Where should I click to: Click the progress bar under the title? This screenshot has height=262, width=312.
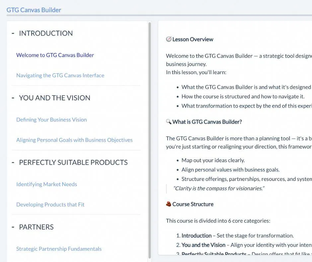[159, 15]
